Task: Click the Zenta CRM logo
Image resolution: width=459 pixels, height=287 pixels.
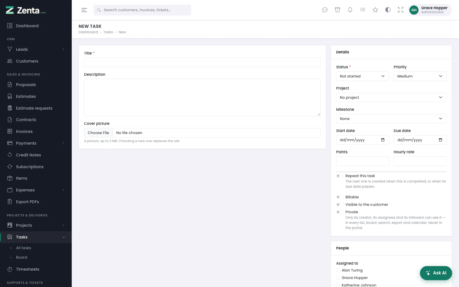Action: pyautogui.click(x=26, y=10)
